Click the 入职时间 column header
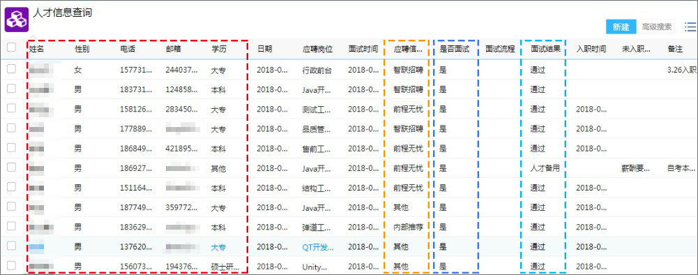 591,49
